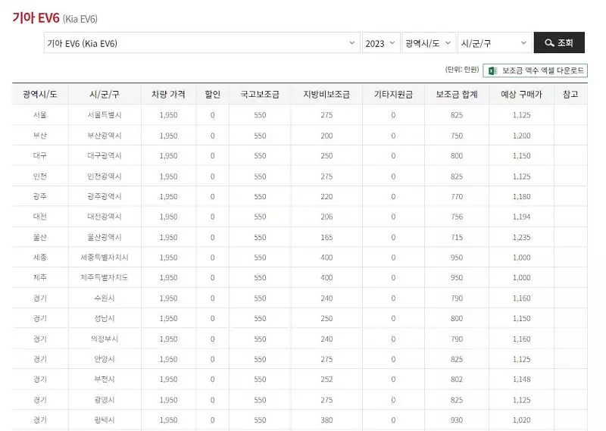Select the 광주광역시 cell

105,196
